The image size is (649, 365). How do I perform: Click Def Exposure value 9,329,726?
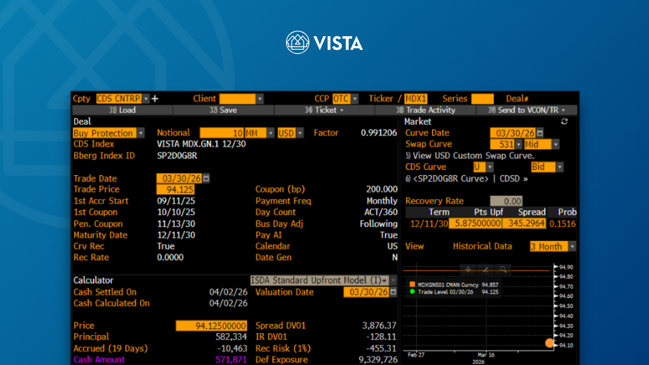coord(377,360)
